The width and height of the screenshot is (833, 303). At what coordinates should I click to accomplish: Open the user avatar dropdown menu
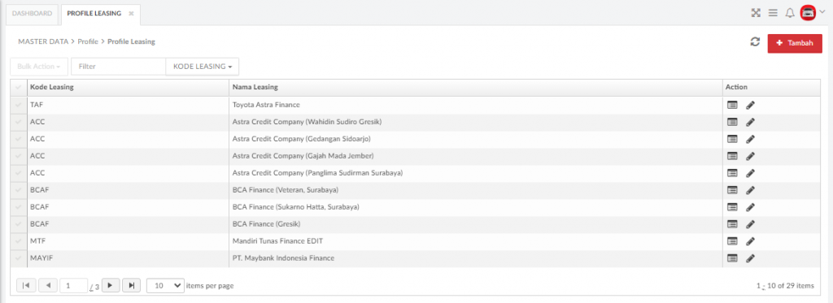pos(813,13)
